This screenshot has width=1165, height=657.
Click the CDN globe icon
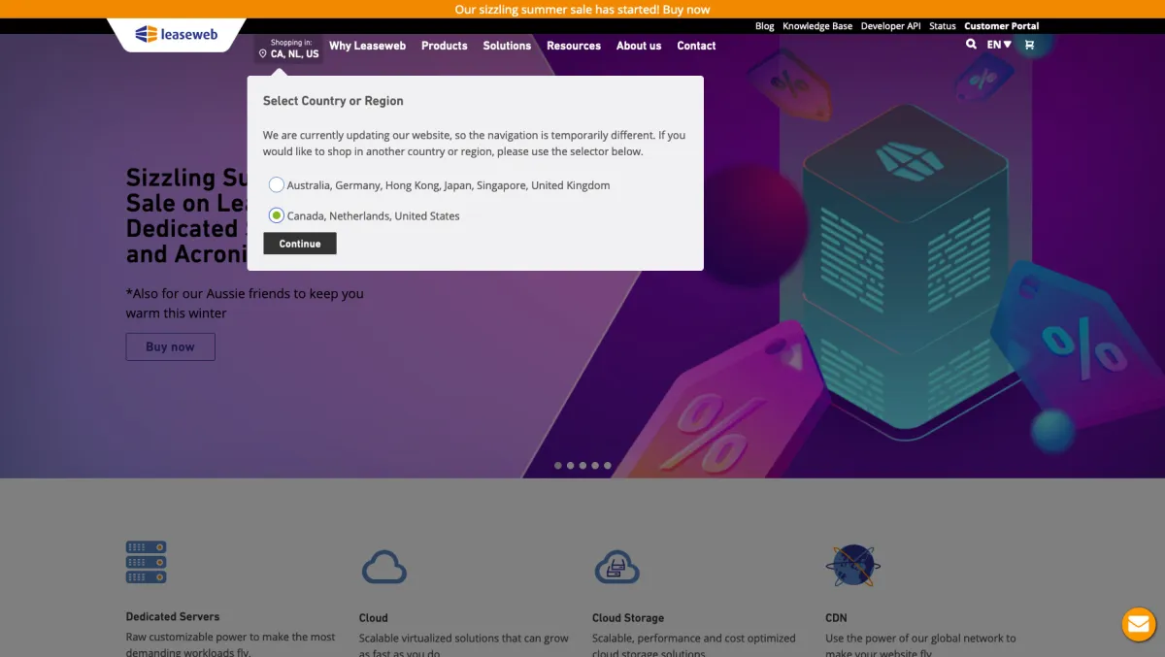tap(853, 565)
